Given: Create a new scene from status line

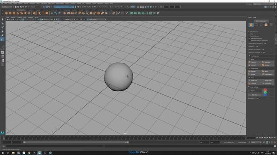Looking at the screenshot, I should click(16, 7).
